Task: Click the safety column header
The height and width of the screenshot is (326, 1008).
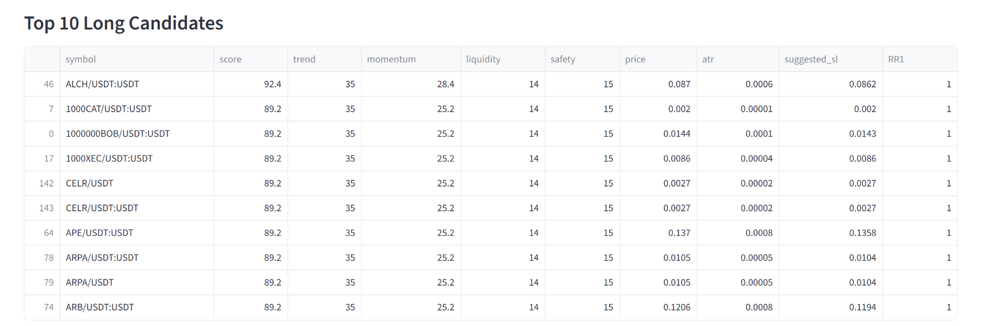Action: click(x=562, y=59)
